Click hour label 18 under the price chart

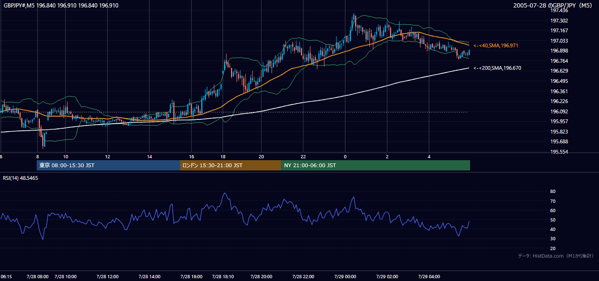[x=223, y=156]
